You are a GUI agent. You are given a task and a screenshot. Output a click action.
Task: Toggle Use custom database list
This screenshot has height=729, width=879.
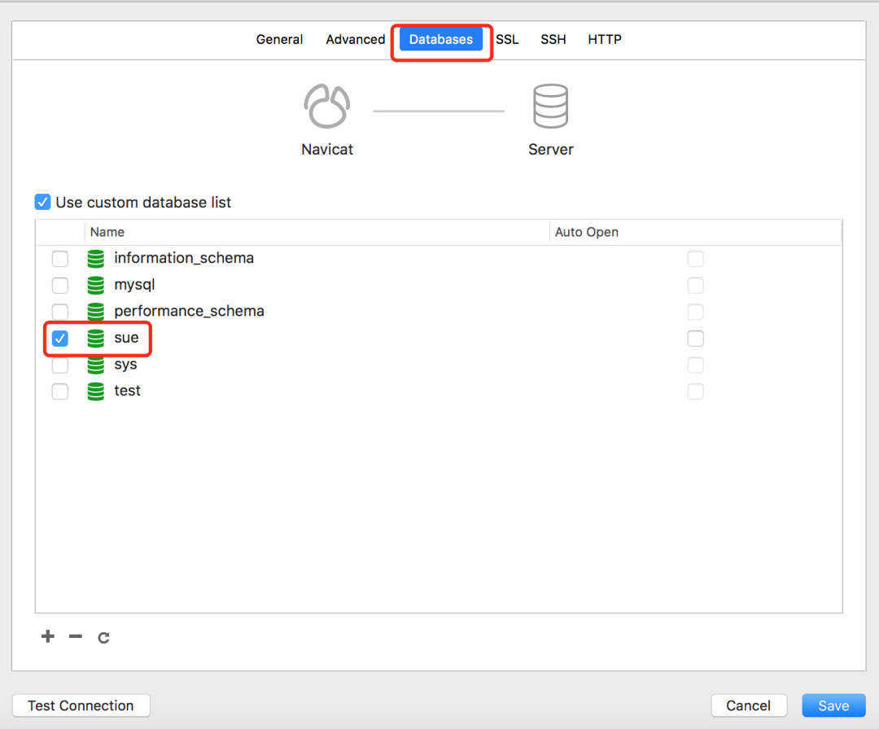[x=42, y=202]
